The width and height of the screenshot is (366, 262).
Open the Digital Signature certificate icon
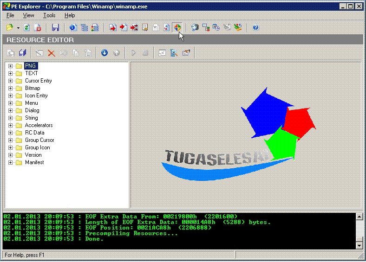point(145,27)
